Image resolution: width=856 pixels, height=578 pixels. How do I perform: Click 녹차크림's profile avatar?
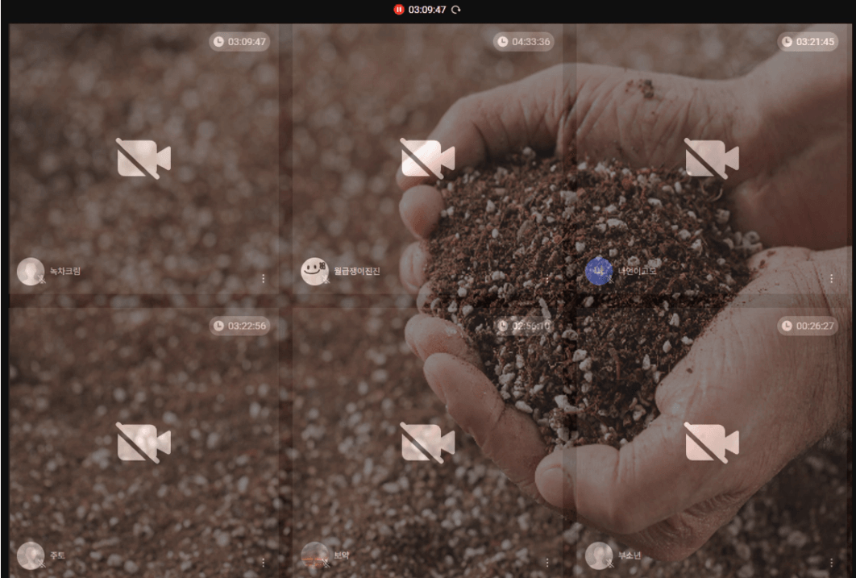(31, 271)
